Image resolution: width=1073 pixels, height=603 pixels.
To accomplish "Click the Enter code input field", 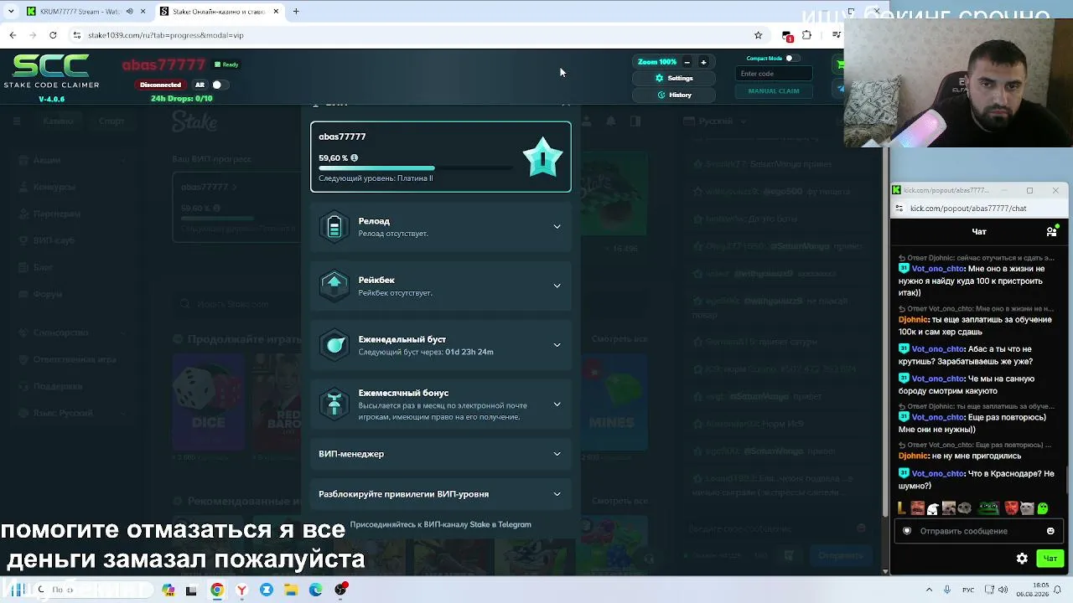I will [x=773, y=74].
